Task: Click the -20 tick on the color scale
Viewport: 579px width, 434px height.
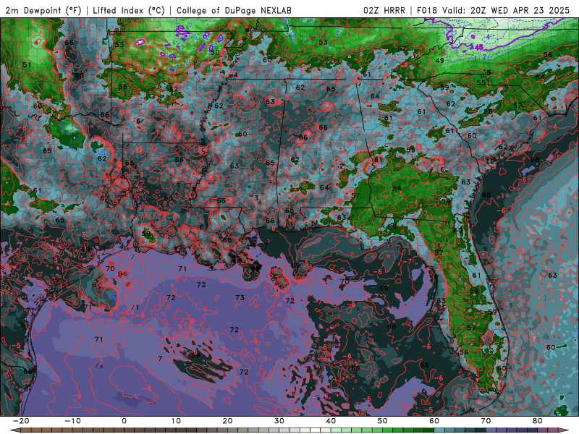Action: coord(21,421)
